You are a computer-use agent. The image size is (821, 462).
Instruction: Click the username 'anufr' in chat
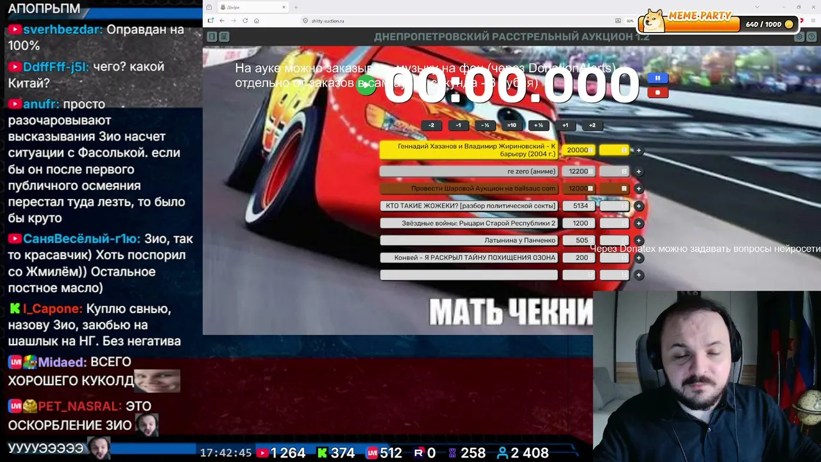coord(41,104)
